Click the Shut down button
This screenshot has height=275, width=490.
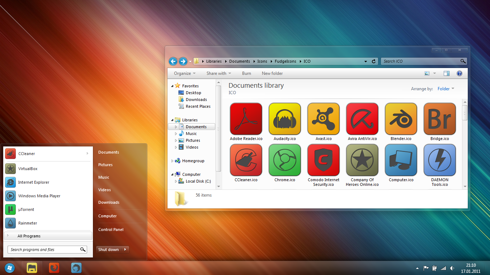tap(108, 250)
